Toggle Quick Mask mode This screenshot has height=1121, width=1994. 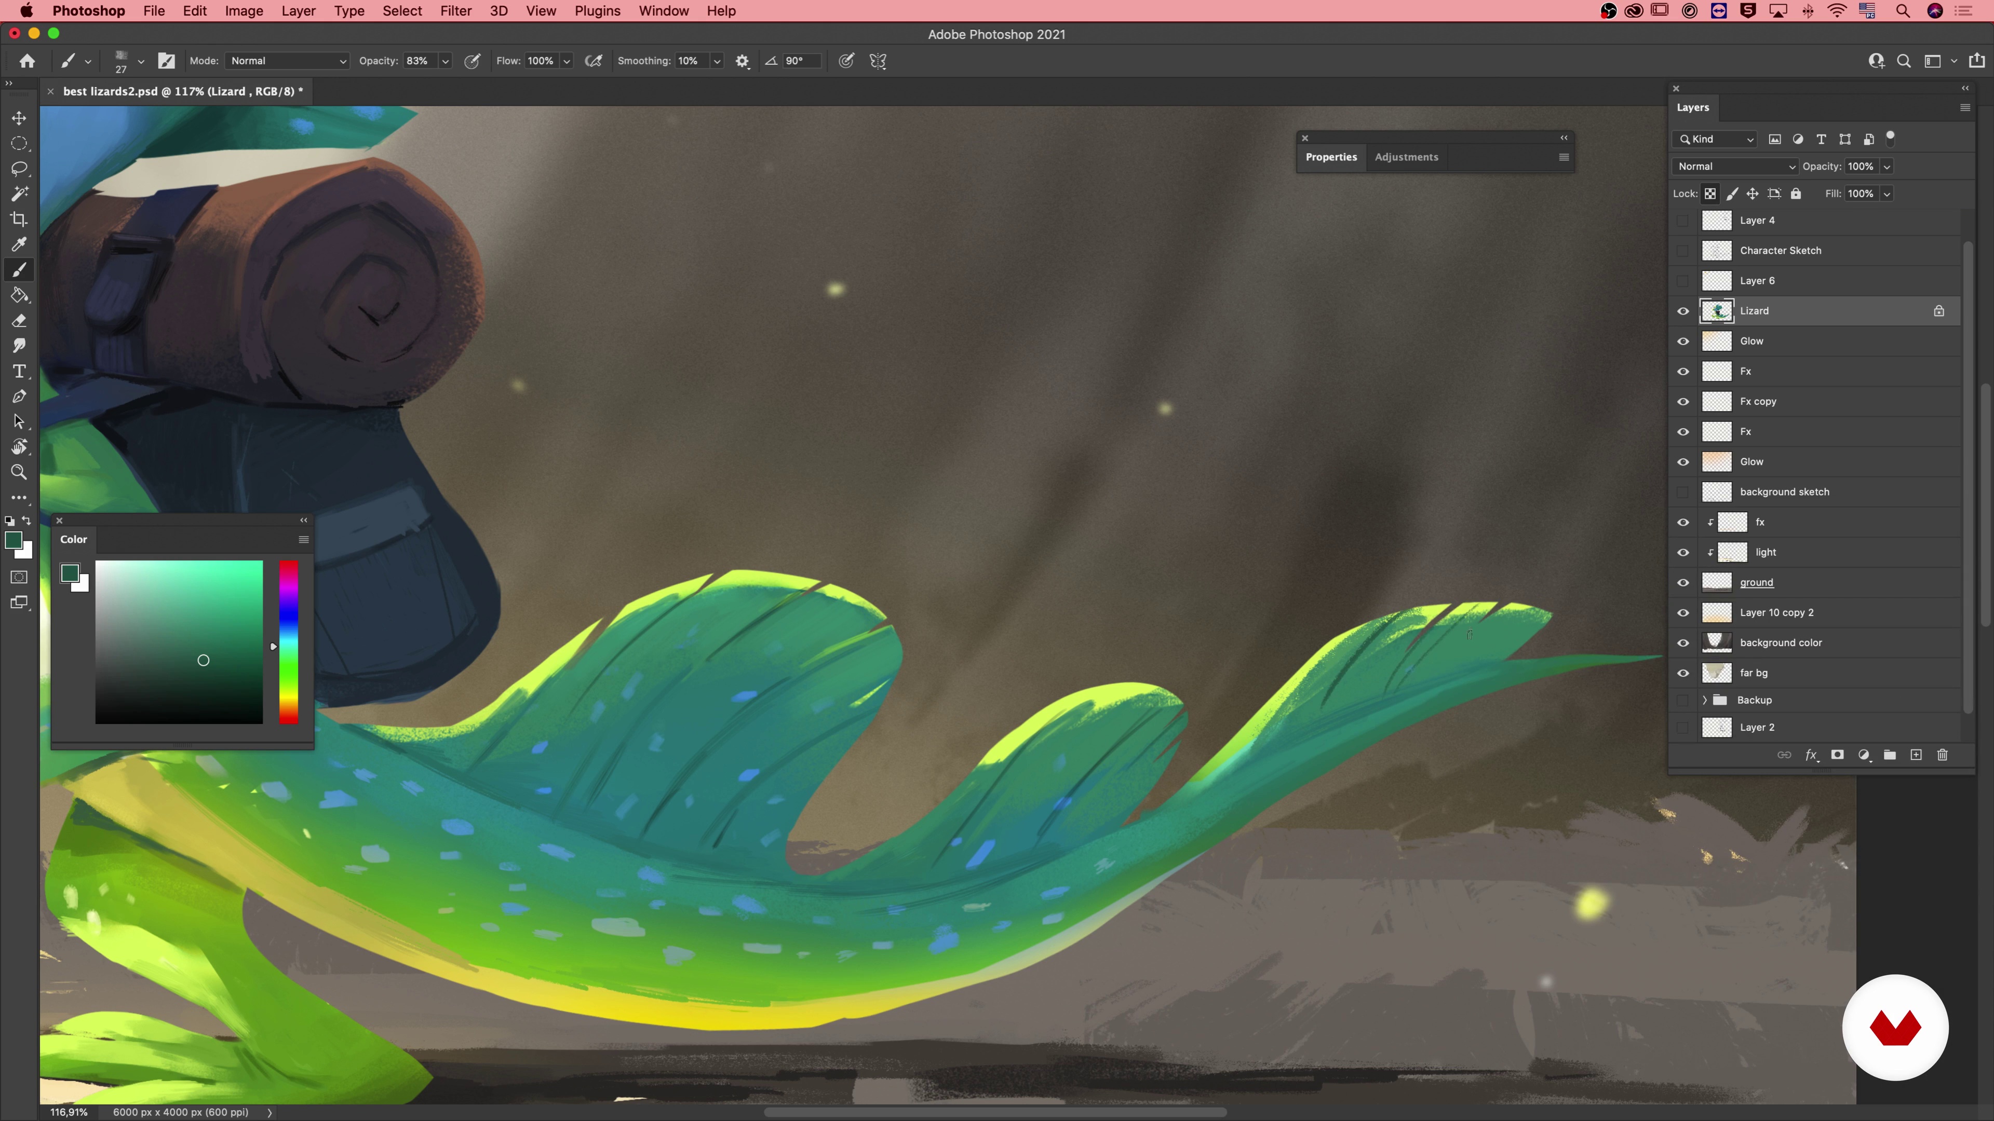coord(19,577)
